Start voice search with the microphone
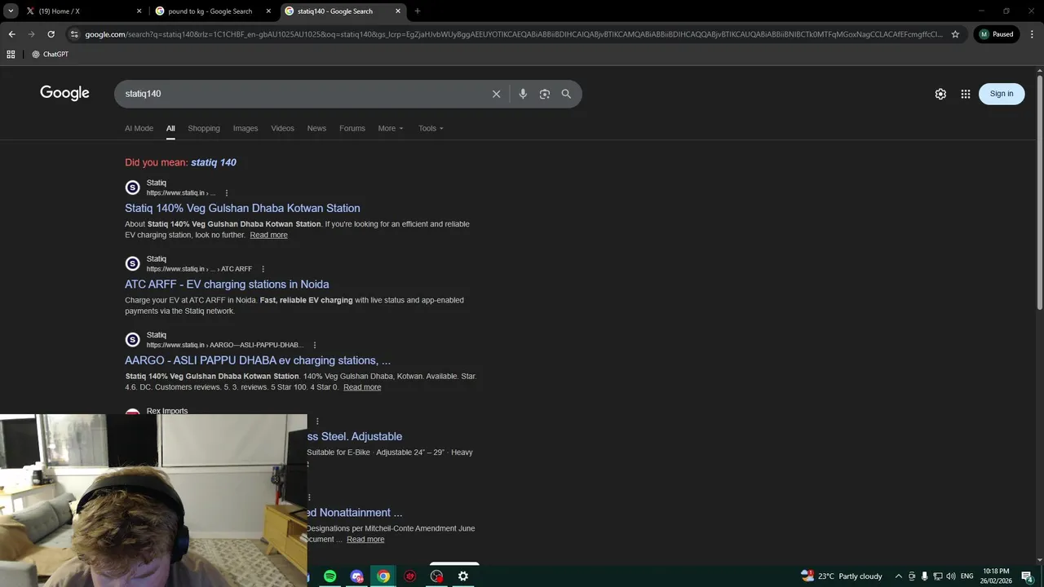Image resolution: width=1044 pixels, height=587 pixels. tap(523, 94)
